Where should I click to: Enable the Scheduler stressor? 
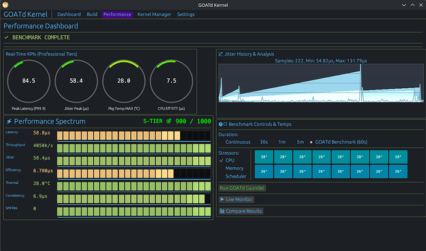click(x=236, y=176)
